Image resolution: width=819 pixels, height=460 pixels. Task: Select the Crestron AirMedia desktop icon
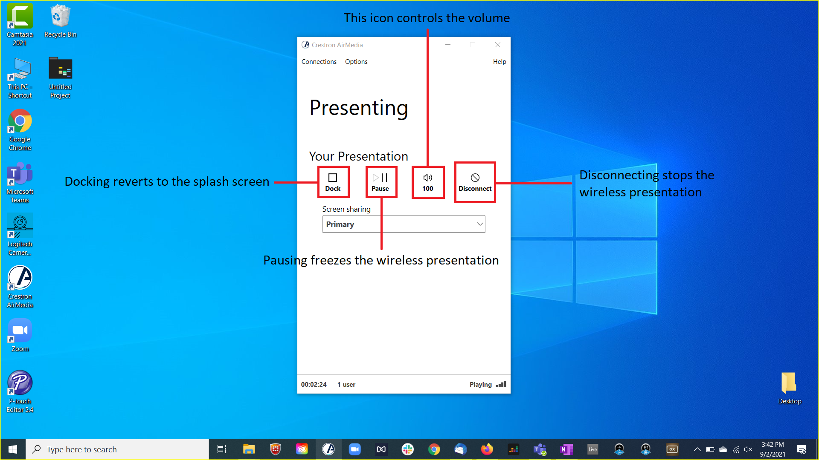point(20,287)
